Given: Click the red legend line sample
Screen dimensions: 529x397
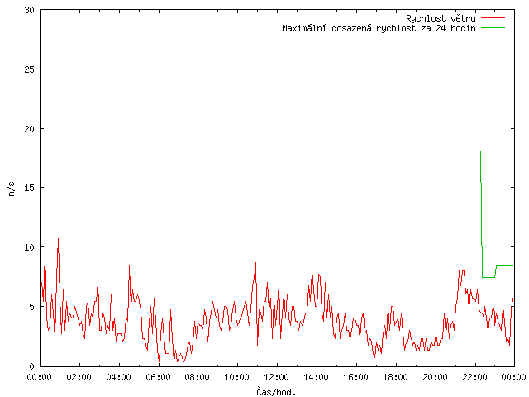Looking at the screenshot, I should point(493,18).
